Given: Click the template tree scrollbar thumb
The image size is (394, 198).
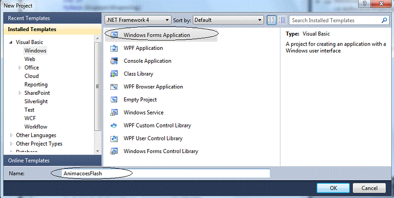Looking at the screenshot, I should click(98, 86).
